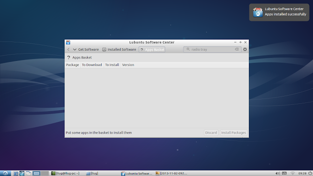Screen dimensions: 313x176
Task: Click the show desktop panel icon
Action: click(x=28, y=173)
